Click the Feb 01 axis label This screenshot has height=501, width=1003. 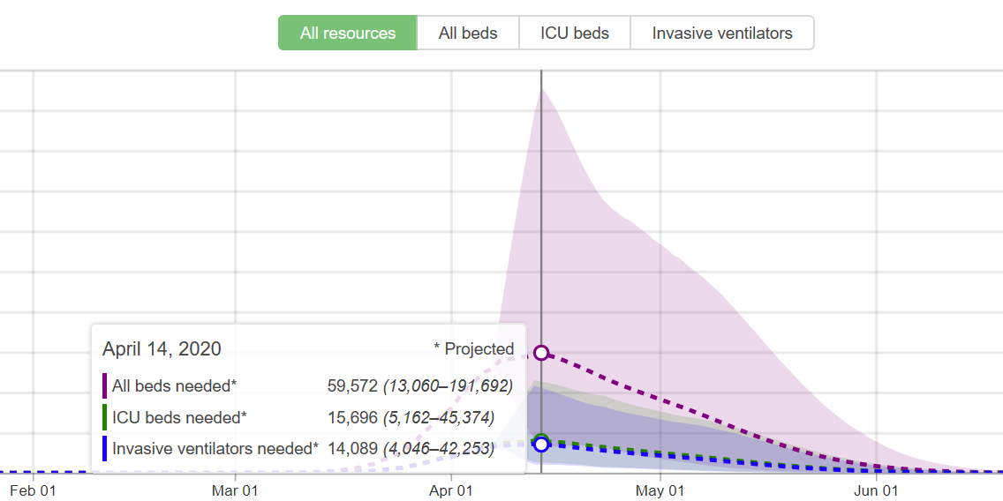pyautogui.click(x=34, y=490)
